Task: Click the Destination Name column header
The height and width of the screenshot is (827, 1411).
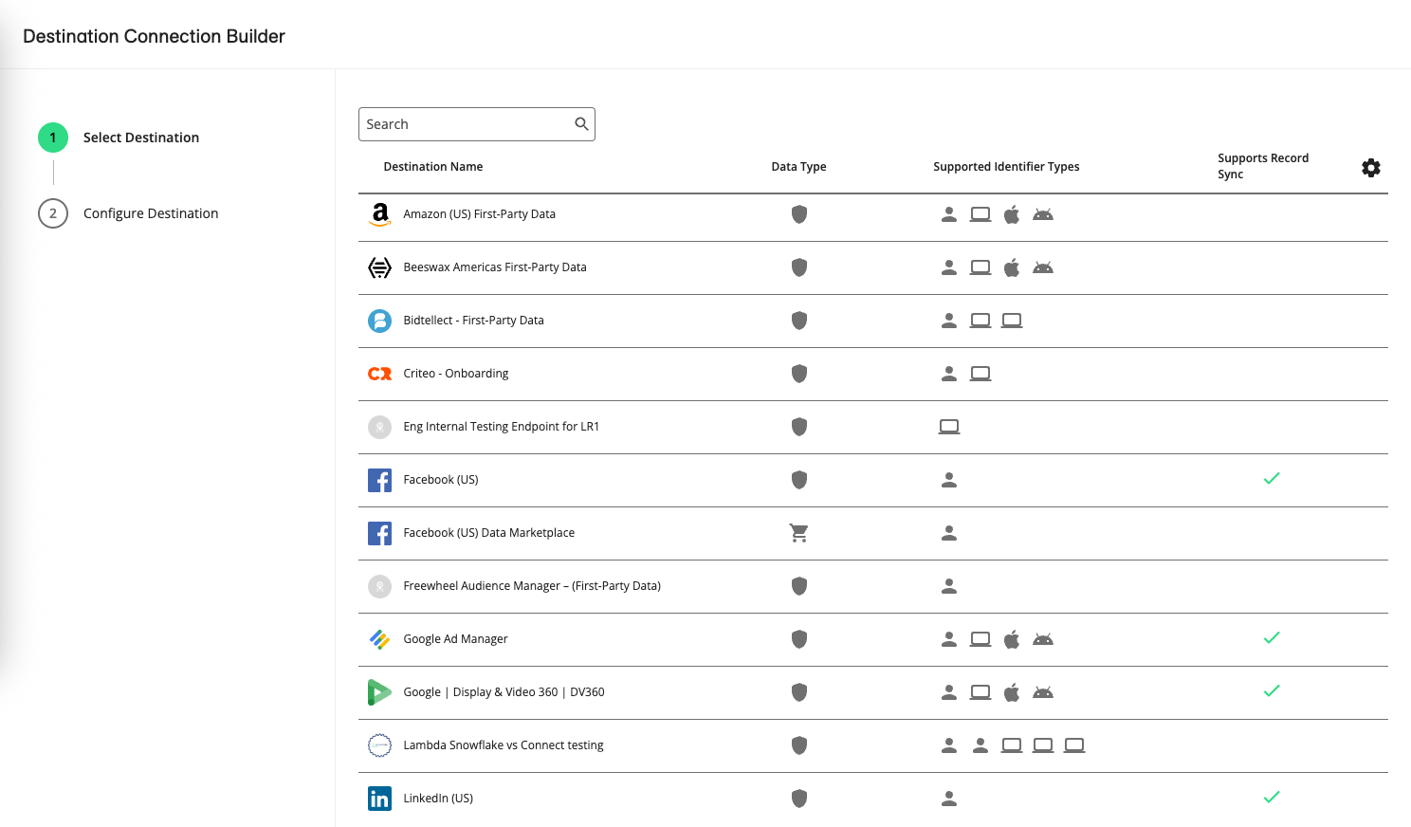Action: tap(432, 167)
